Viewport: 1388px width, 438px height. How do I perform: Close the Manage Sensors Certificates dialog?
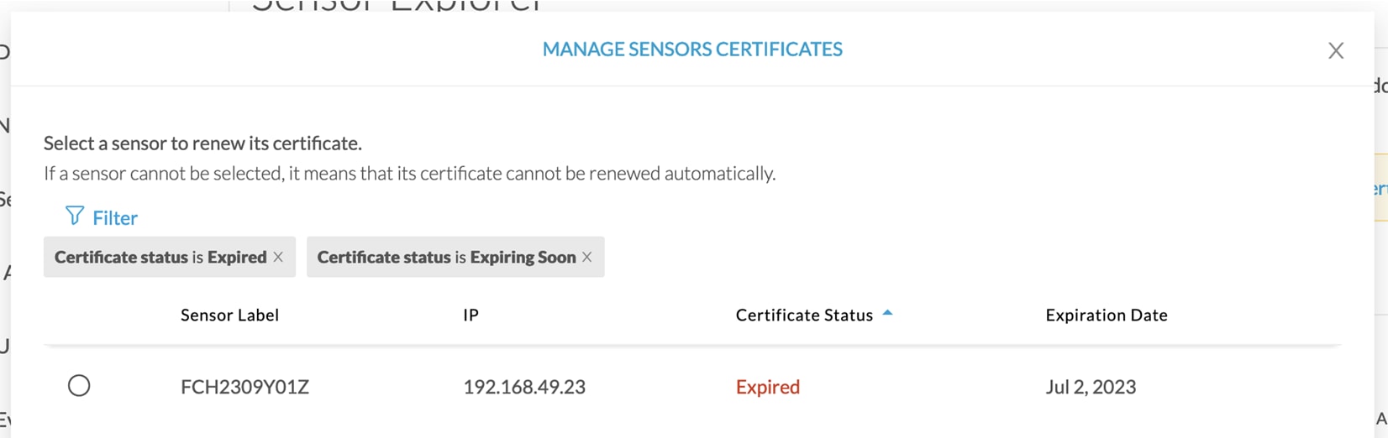tap(1336, 50)
